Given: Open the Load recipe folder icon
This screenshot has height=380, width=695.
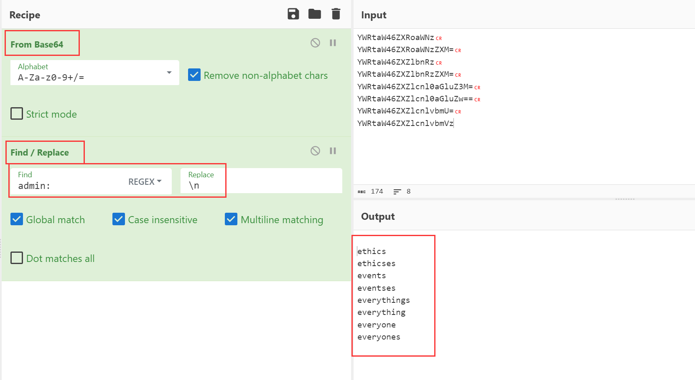Looking at the screenshot, I should coord(315,14).
